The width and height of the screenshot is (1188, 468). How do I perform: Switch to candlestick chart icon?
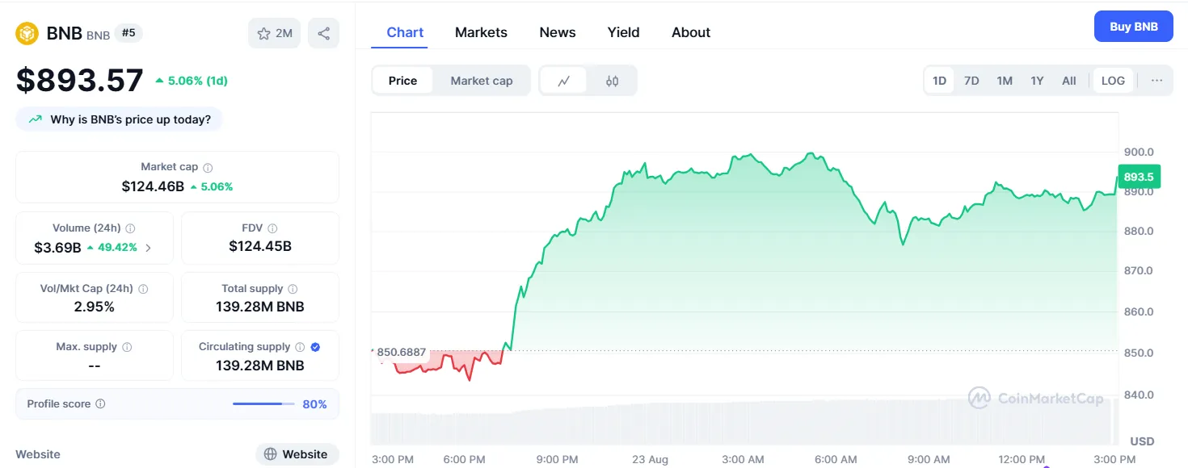click(612, 81)
